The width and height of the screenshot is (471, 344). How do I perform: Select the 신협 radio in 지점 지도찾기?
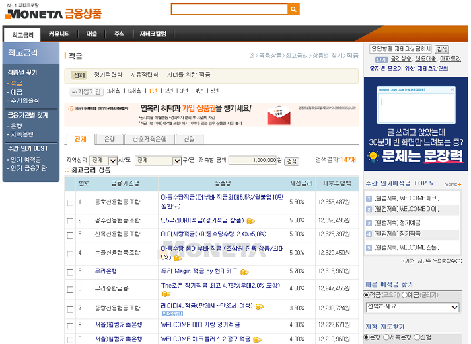pos(417,337)
